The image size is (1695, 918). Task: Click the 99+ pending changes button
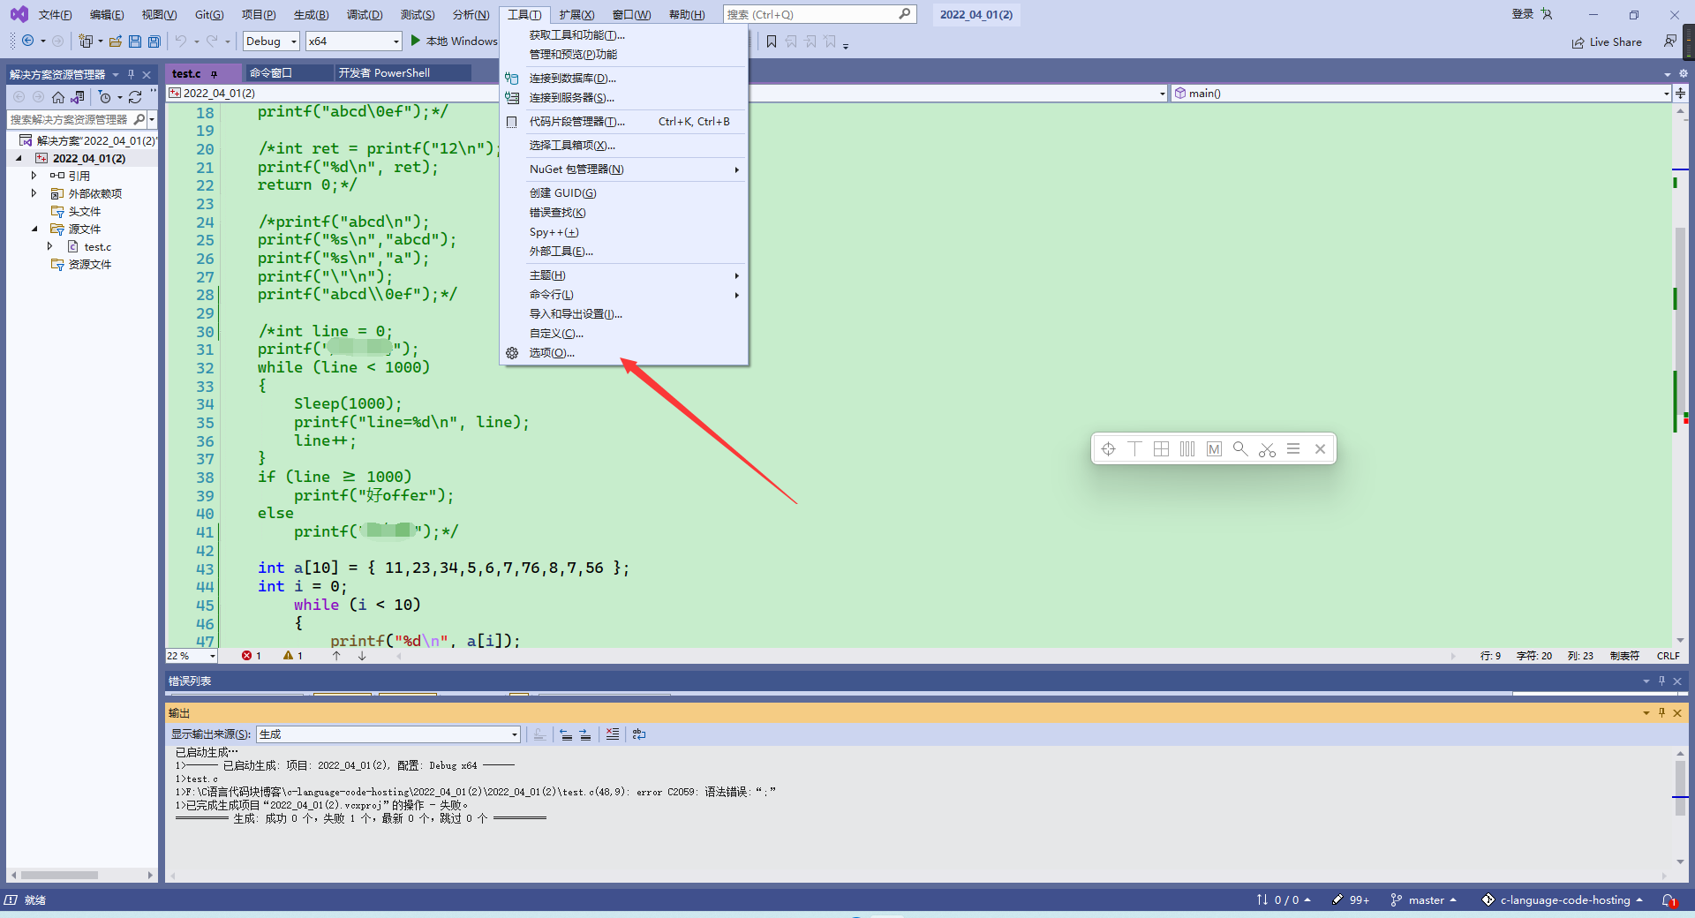1351,900
